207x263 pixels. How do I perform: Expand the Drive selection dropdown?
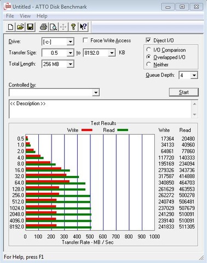(x=70, y=42)
